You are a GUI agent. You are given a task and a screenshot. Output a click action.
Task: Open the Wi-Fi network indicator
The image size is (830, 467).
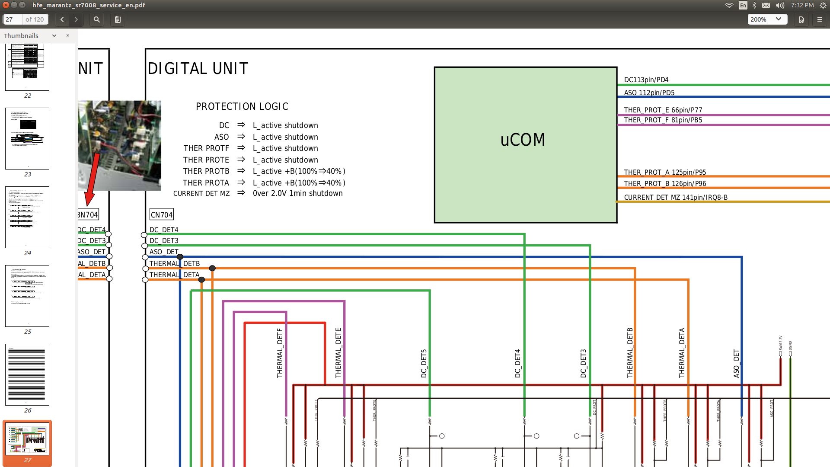(x=729, y=5)
